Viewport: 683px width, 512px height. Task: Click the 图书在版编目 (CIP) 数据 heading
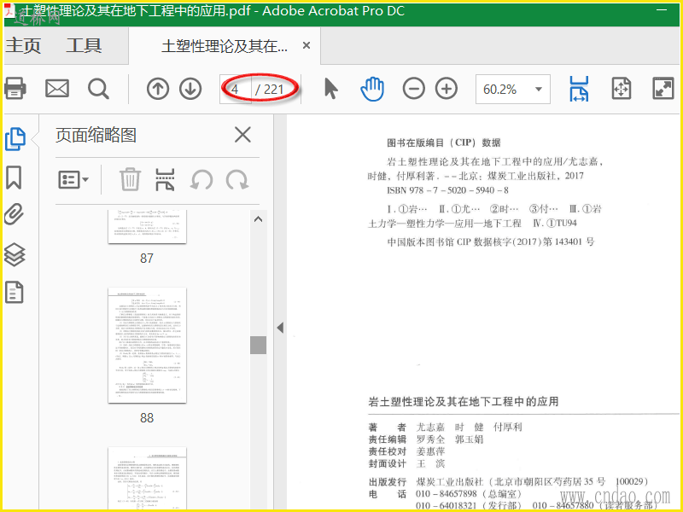(444, 143)
